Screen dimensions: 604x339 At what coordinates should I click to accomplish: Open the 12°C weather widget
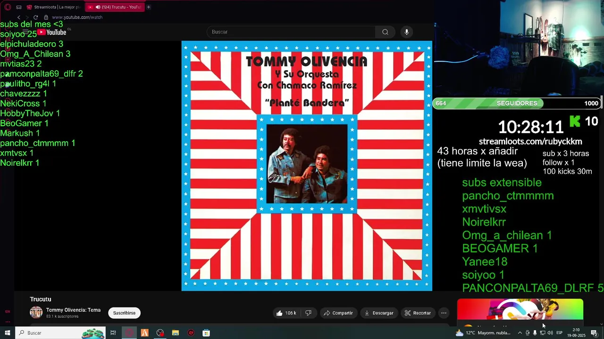tap(483, 333)
